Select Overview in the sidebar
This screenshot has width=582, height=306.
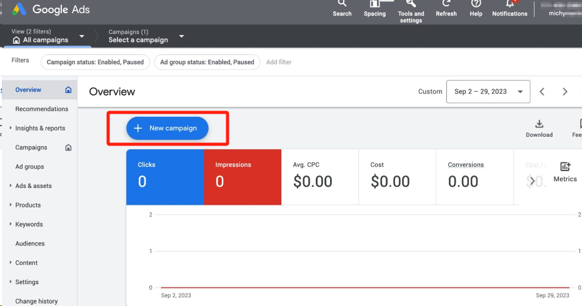tap(28, 90)
